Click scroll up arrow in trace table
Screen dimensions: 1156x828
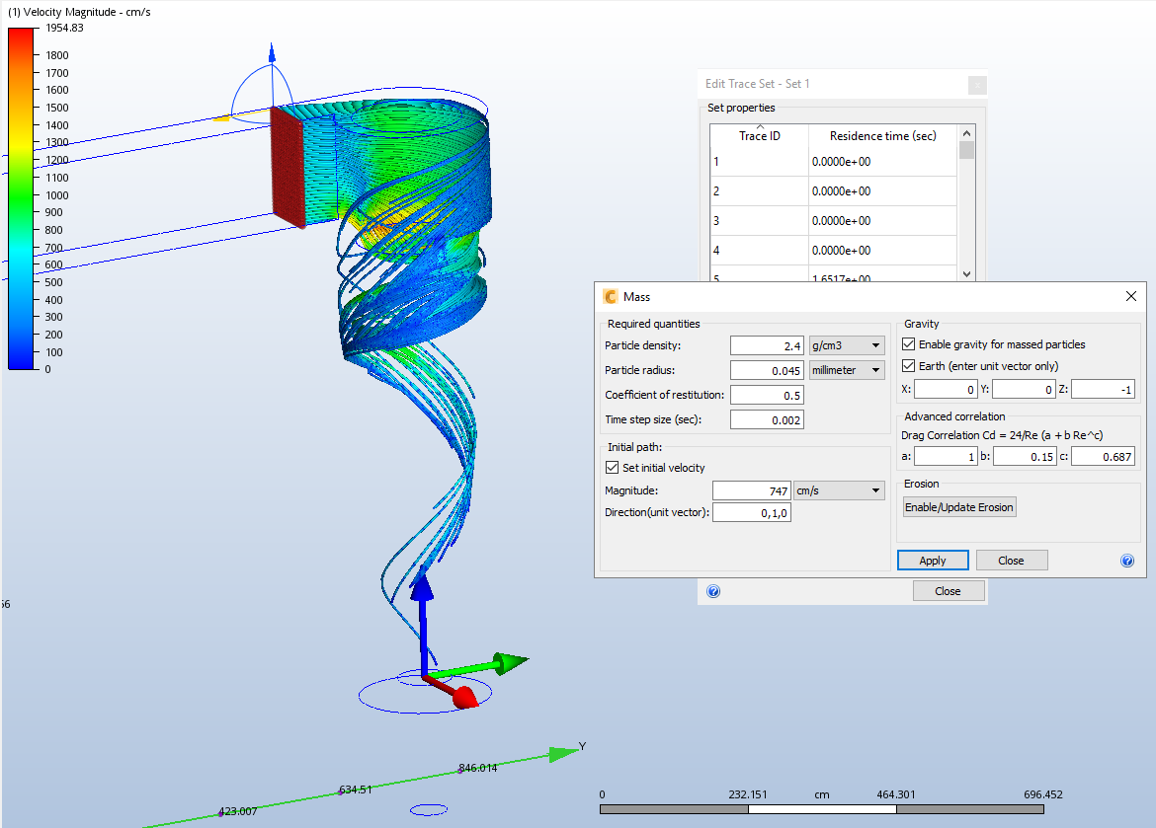[x=966, y=132]
